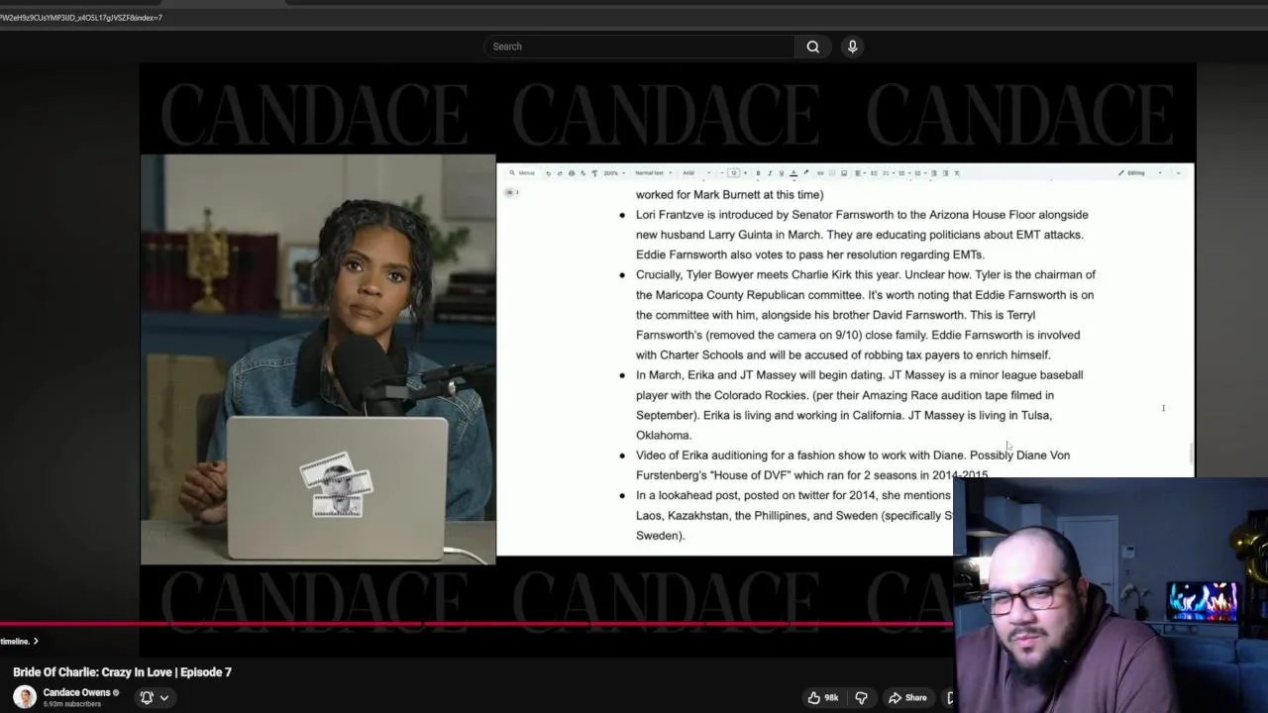Click the line spacing icon in Docs toolbar
The height and width of the screenshot is (713, 1268).
pyautogui.click(x=874, y=173)
